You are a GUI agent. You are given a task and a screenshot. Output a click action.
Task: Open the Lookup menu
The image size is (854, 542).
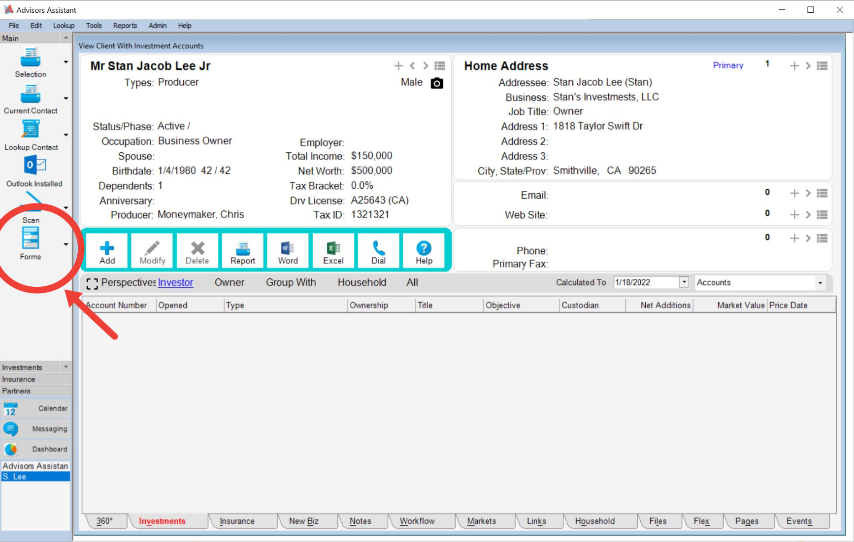coord(64,26)
